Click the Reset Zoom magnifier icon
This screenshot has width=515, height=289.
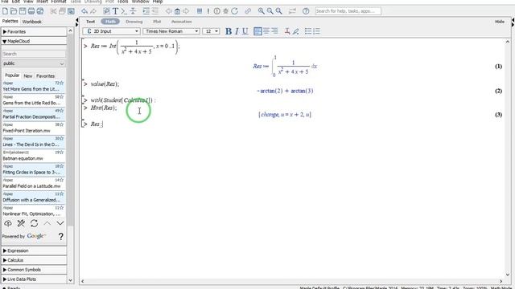[279, 11]
